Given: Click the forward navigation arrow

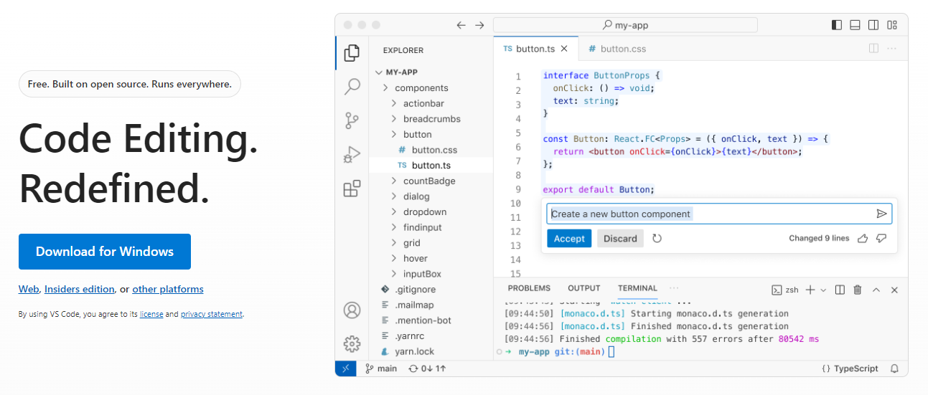Looking at the screenshot, I should point(479,25).
